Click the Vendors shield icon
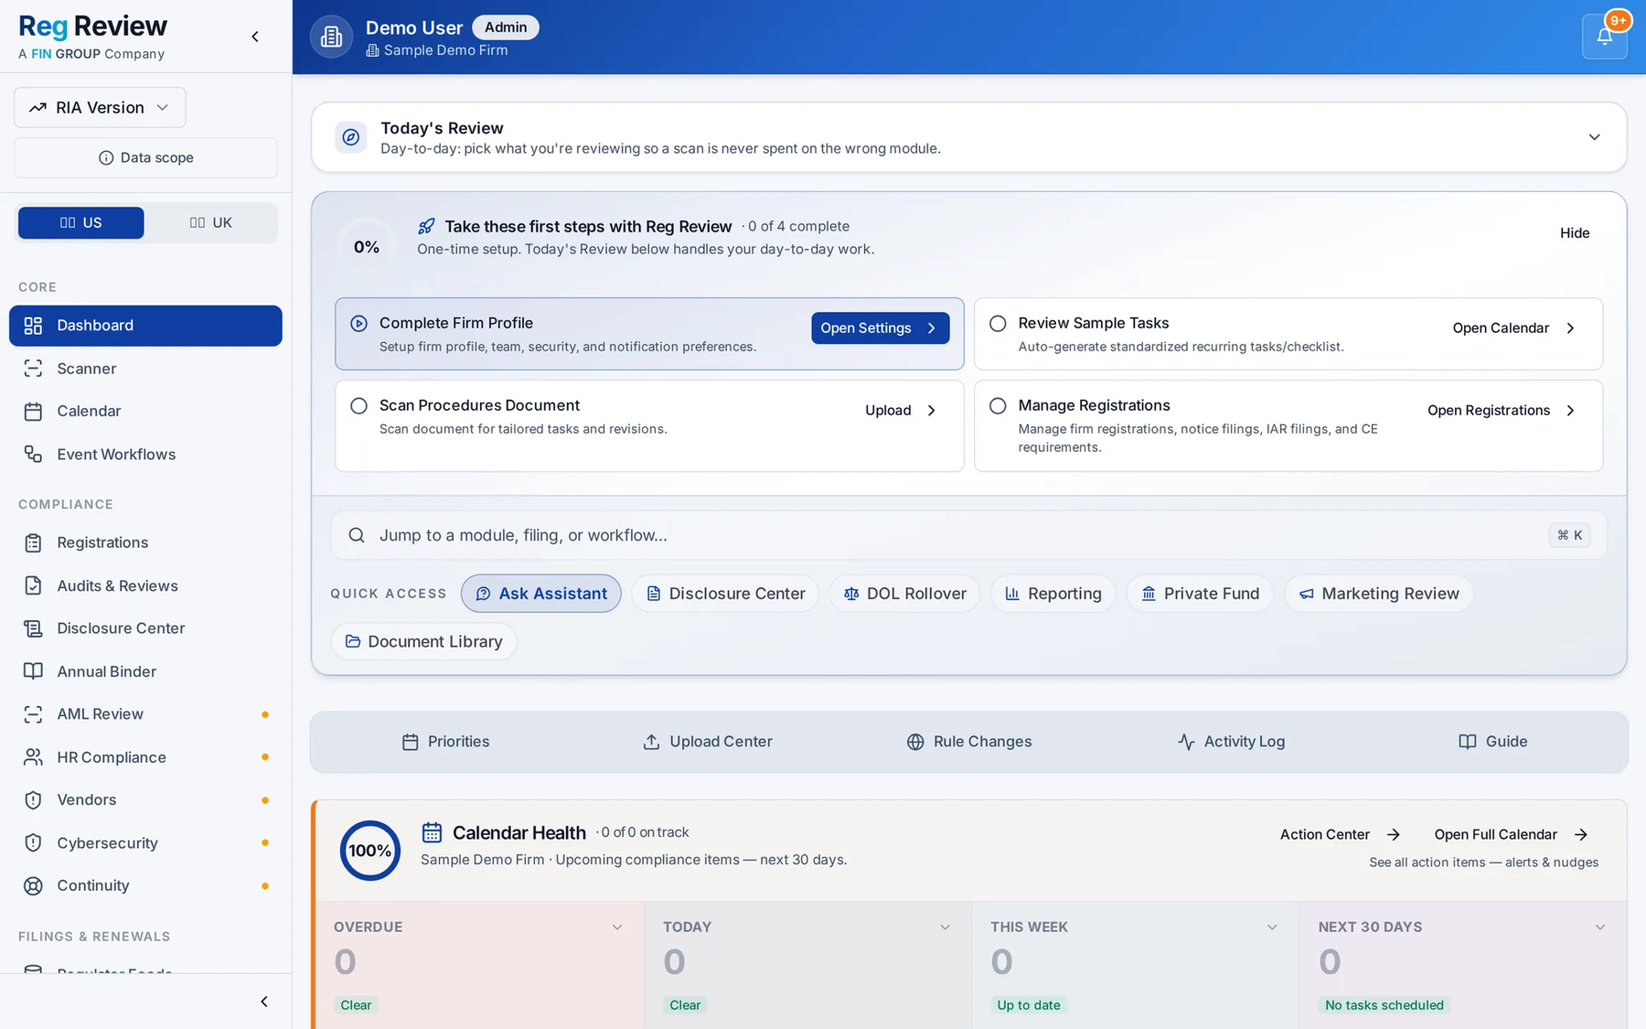 pyautogui.click(x=33, y=800)
